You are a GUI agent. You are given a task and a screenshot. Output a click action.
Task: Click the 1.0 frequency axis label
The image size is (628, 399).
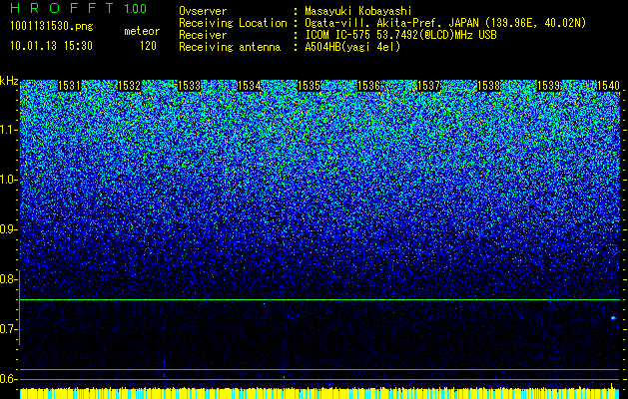(8, 180)
